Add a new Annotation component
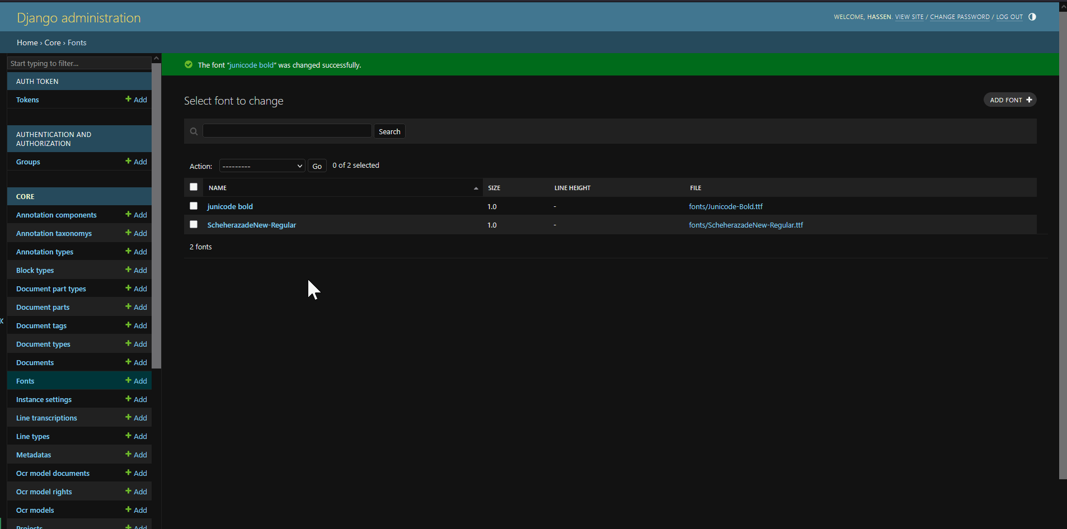 click(x=136, y=215)
